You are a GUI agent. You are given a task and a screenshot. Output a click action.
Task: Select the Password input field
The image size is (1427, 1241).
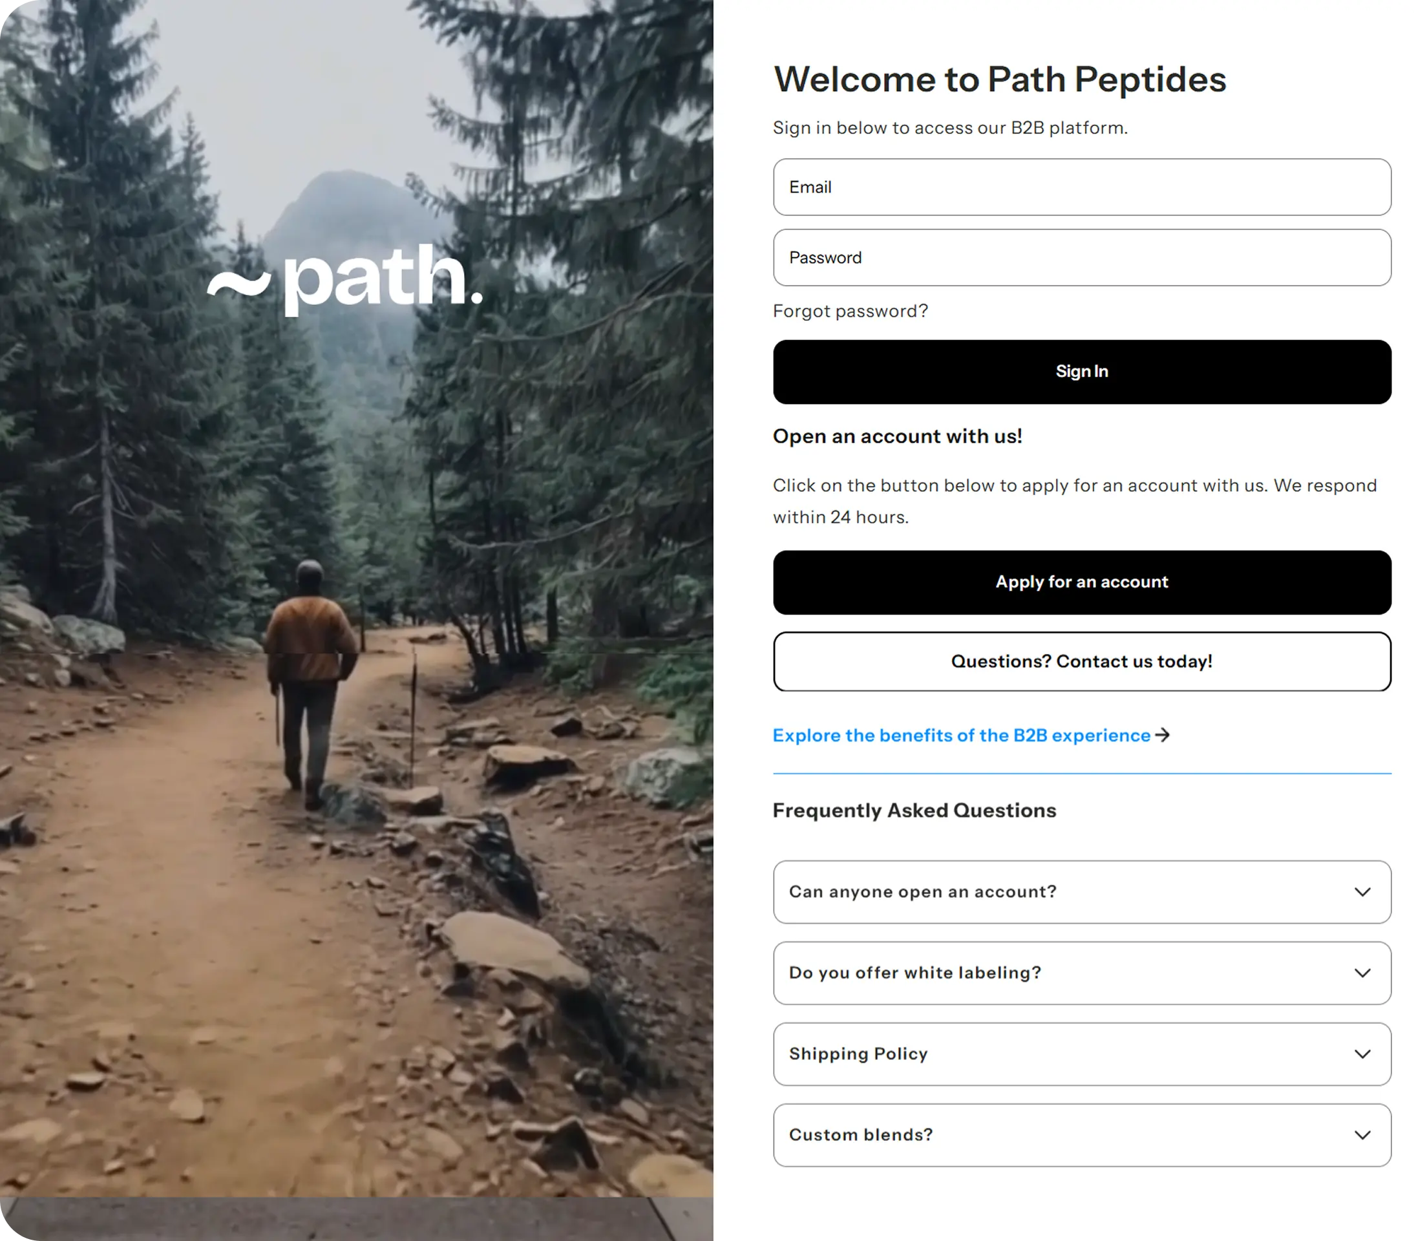[x=1081, y=258]
